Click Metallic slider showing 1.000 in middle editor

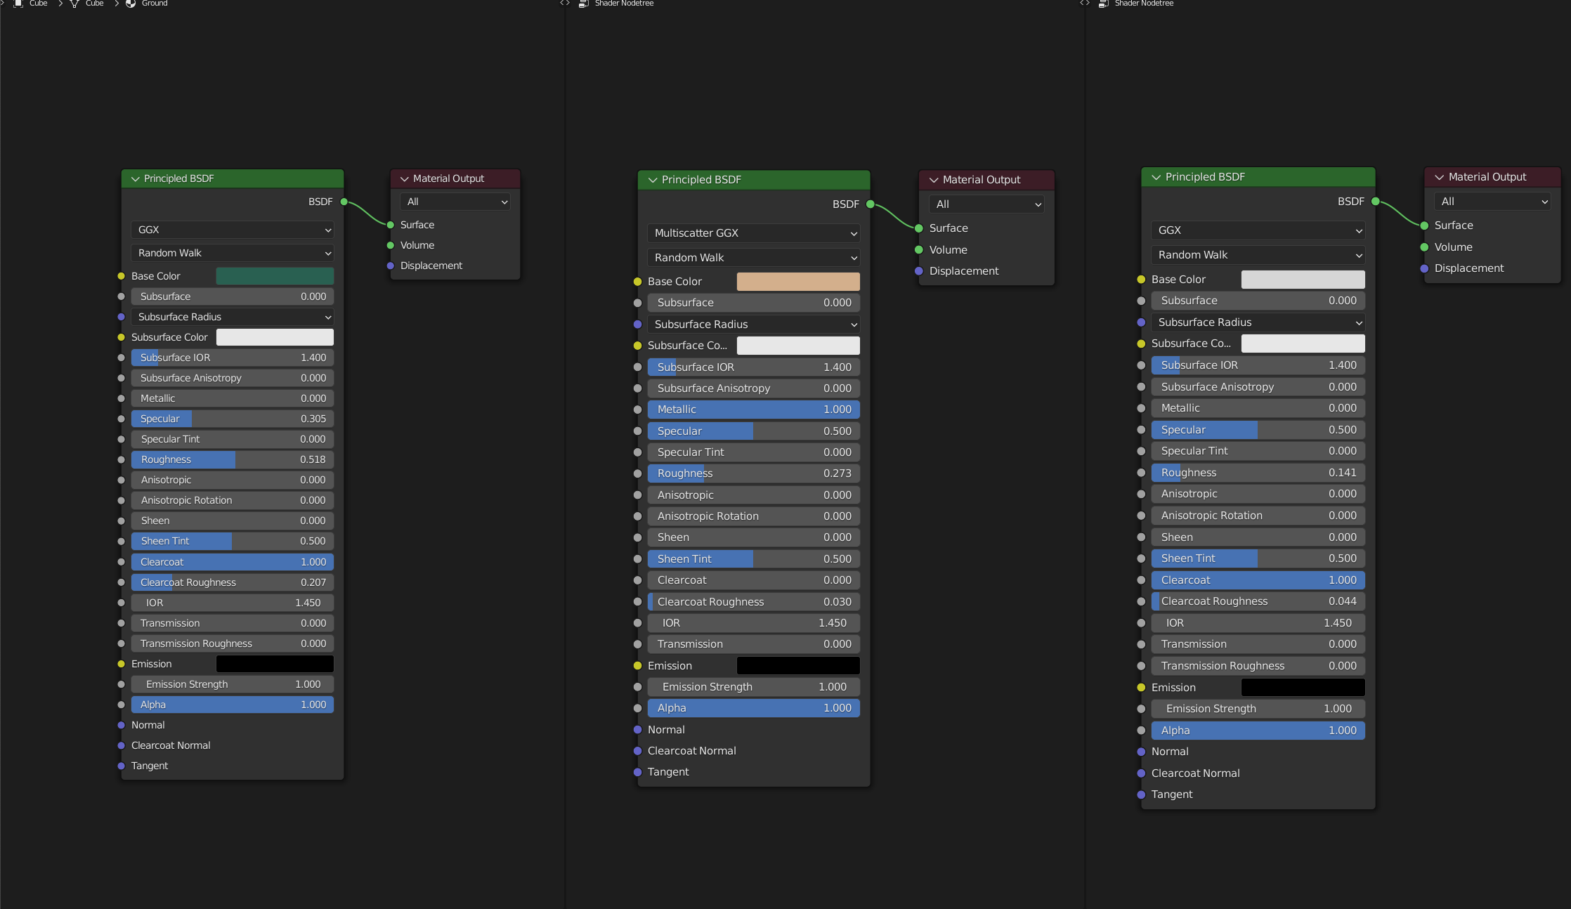pos(753,410)
